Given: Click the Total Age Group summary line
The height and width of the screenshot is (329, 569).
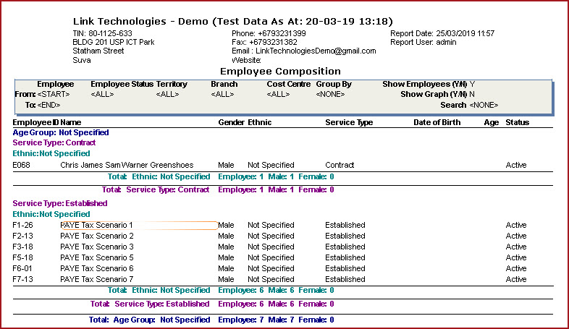Looking at the screenshot, I should click(211, 320).
